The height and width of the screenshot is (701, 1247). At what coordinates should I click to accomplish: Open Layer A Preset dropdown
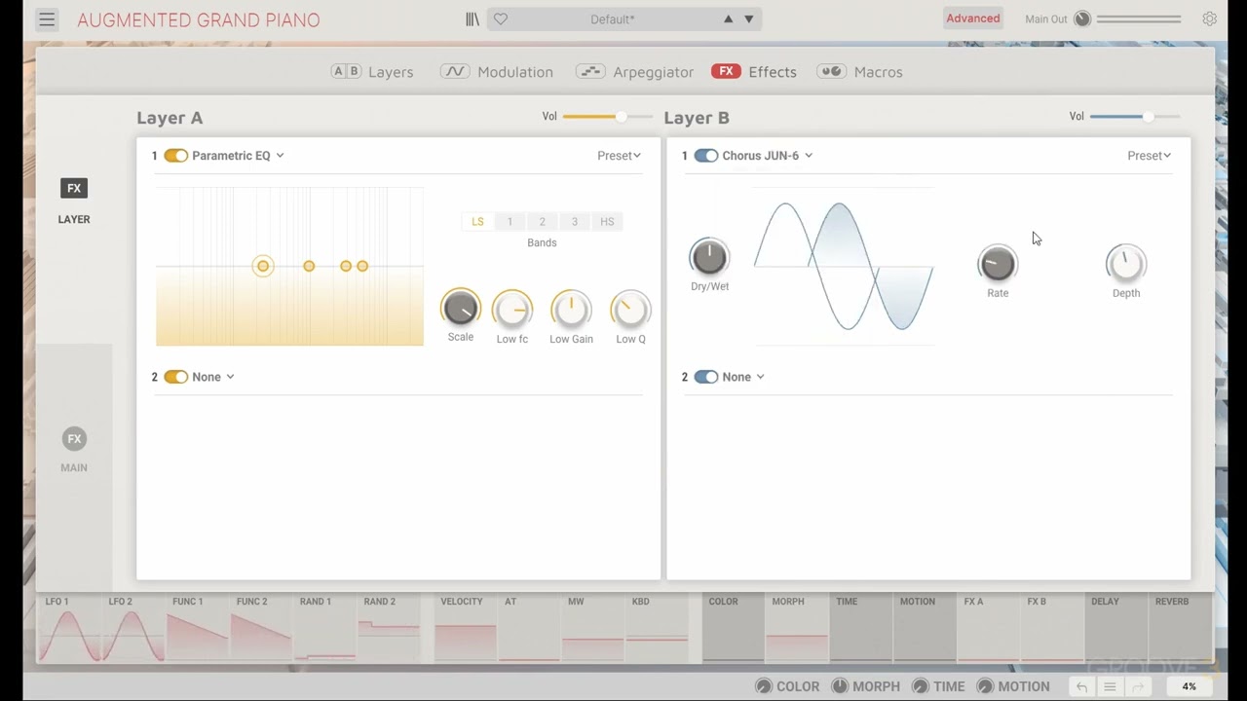(x=619, y=156)
